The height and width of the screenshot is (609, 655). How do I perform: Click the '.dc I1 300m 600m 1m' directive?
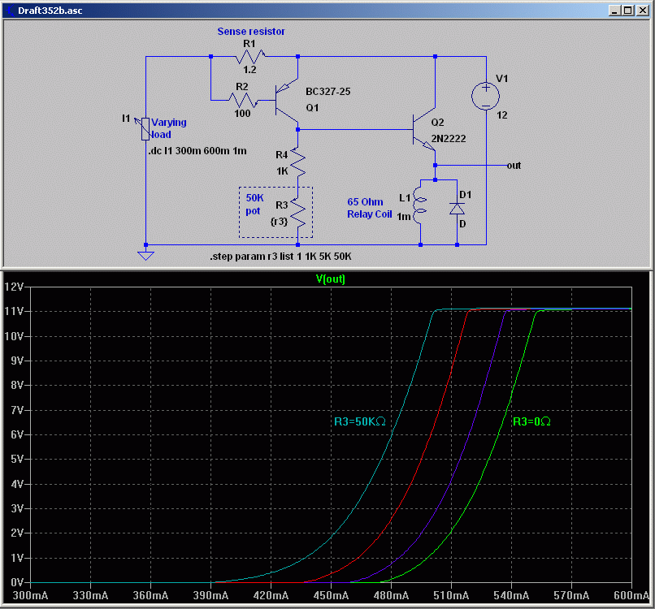point(197,151)
